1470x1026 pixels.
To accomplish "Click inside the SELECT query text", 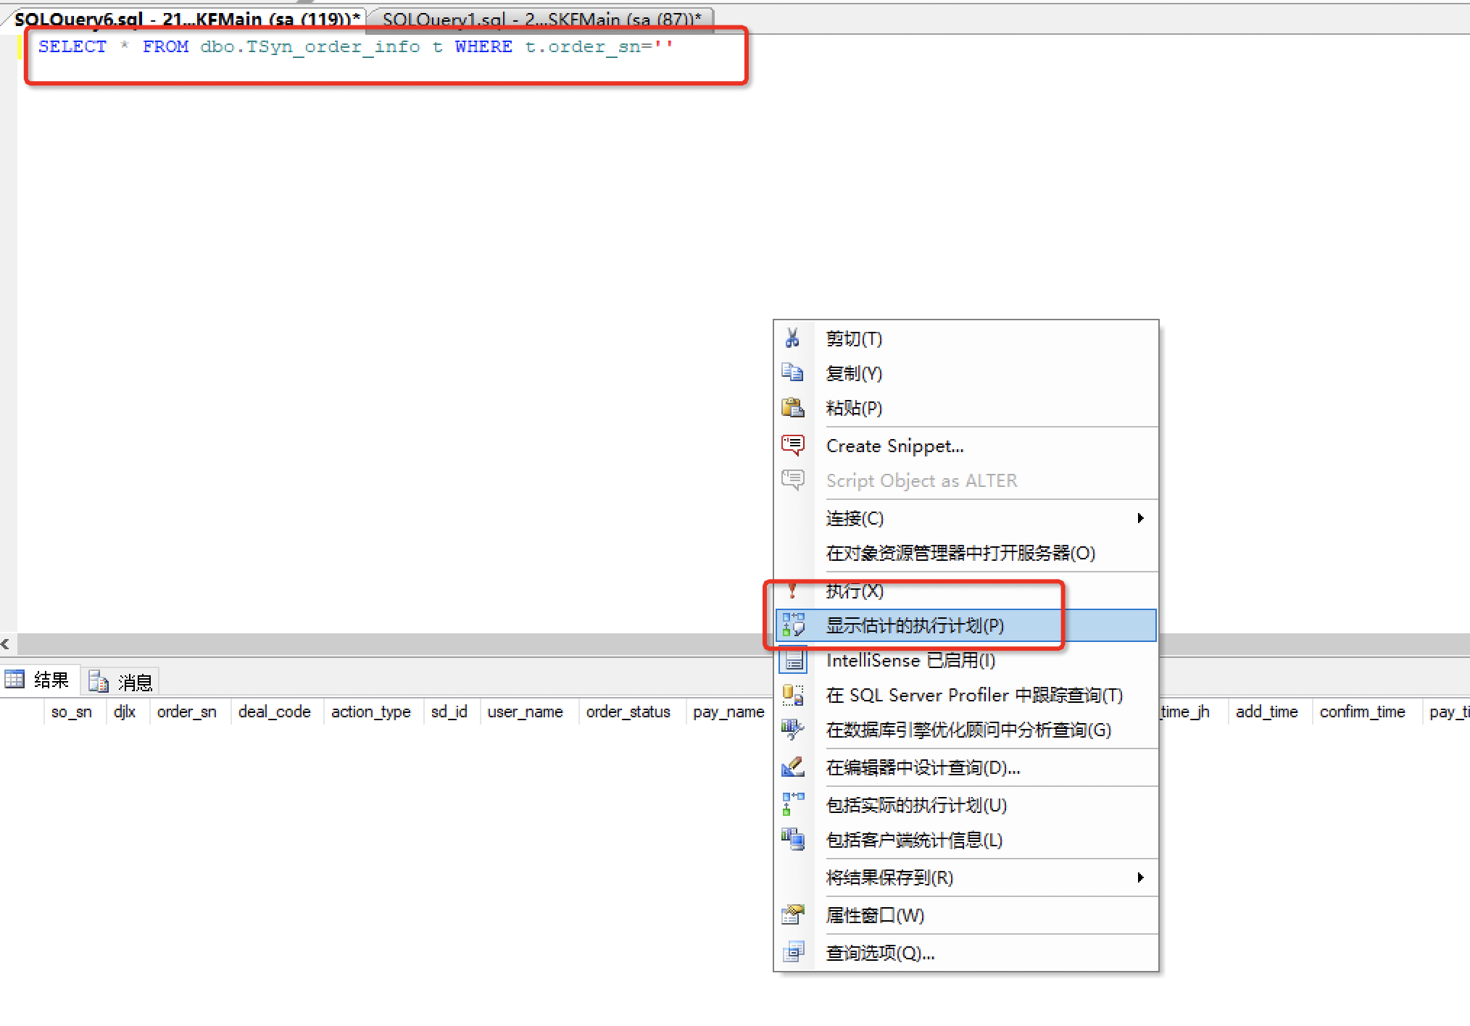I will click(355, 47).
